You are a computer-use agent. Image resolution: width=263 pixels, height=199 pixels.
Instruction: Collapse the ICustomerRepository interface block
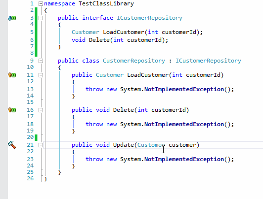41,18
